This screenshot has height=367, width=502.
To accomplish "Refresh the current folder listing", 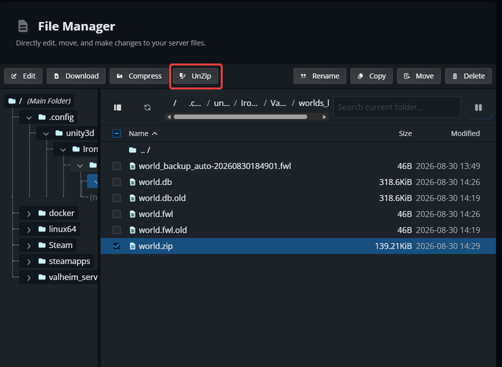I will tap(147, 107).
